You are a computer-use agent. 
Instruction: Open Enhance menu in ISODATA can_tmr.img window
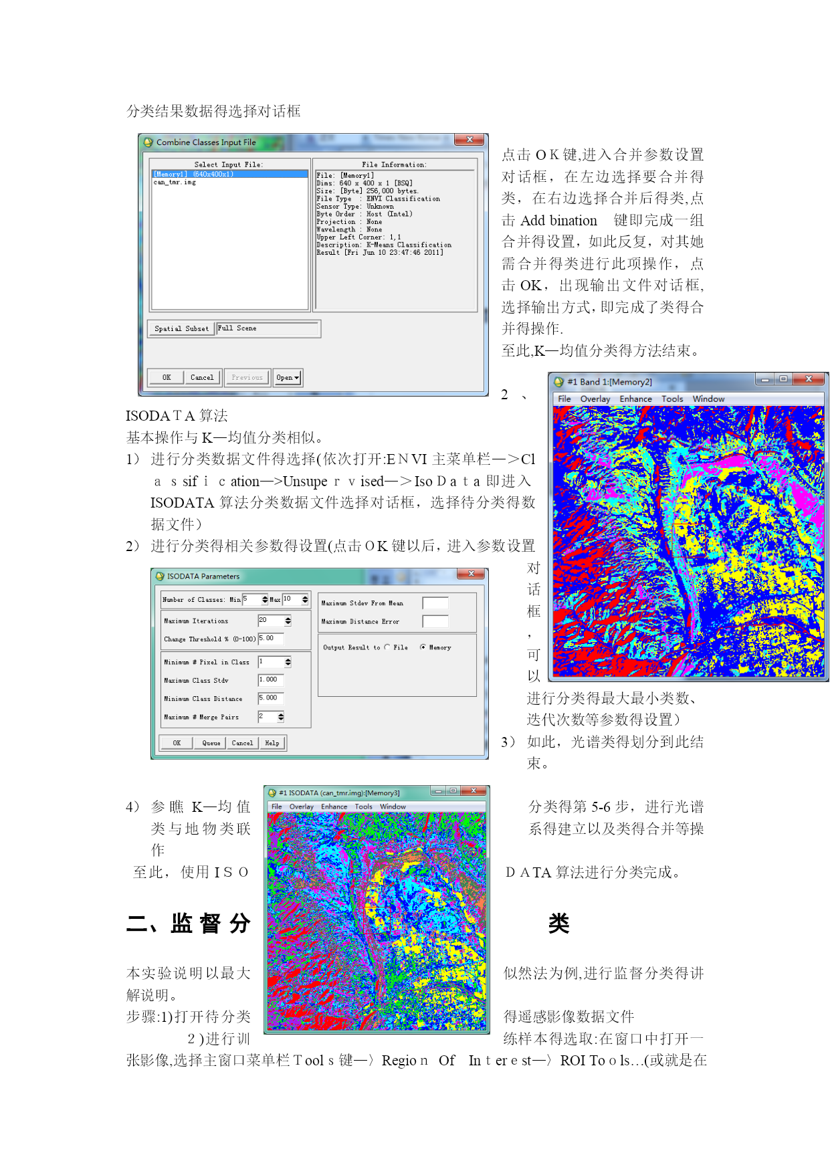[334, 807]
